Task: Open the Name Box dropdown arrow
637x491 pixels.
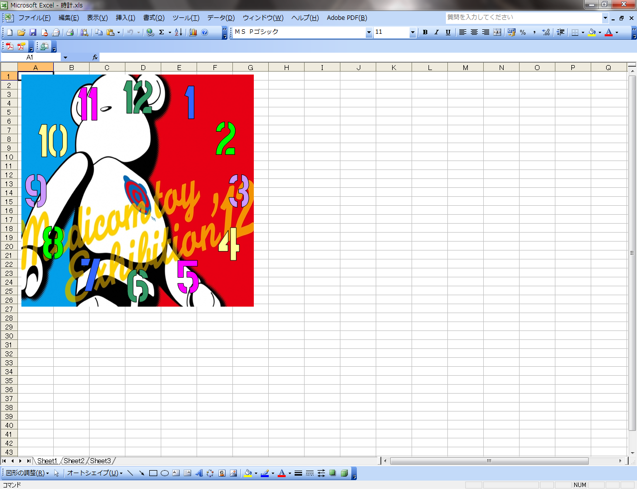Action: (65, 58)
